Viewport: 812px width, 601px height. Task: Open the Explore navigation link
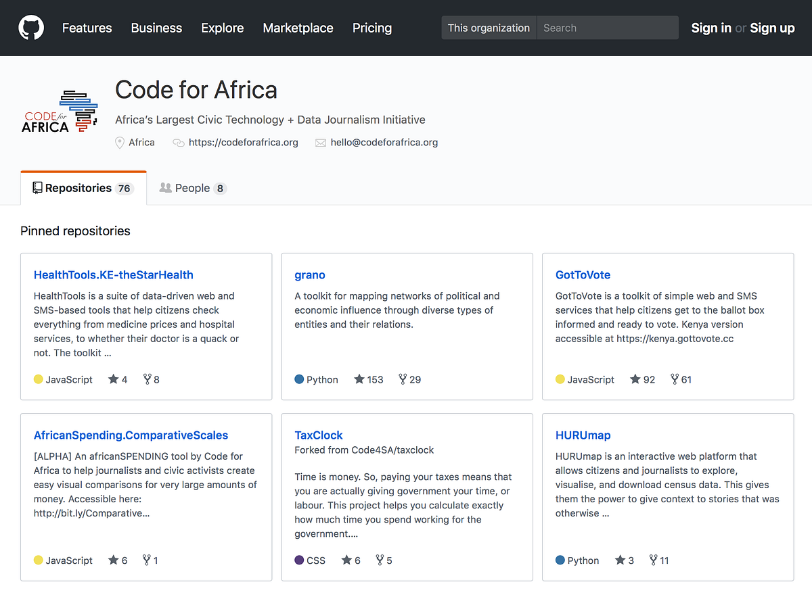point(222,28)
